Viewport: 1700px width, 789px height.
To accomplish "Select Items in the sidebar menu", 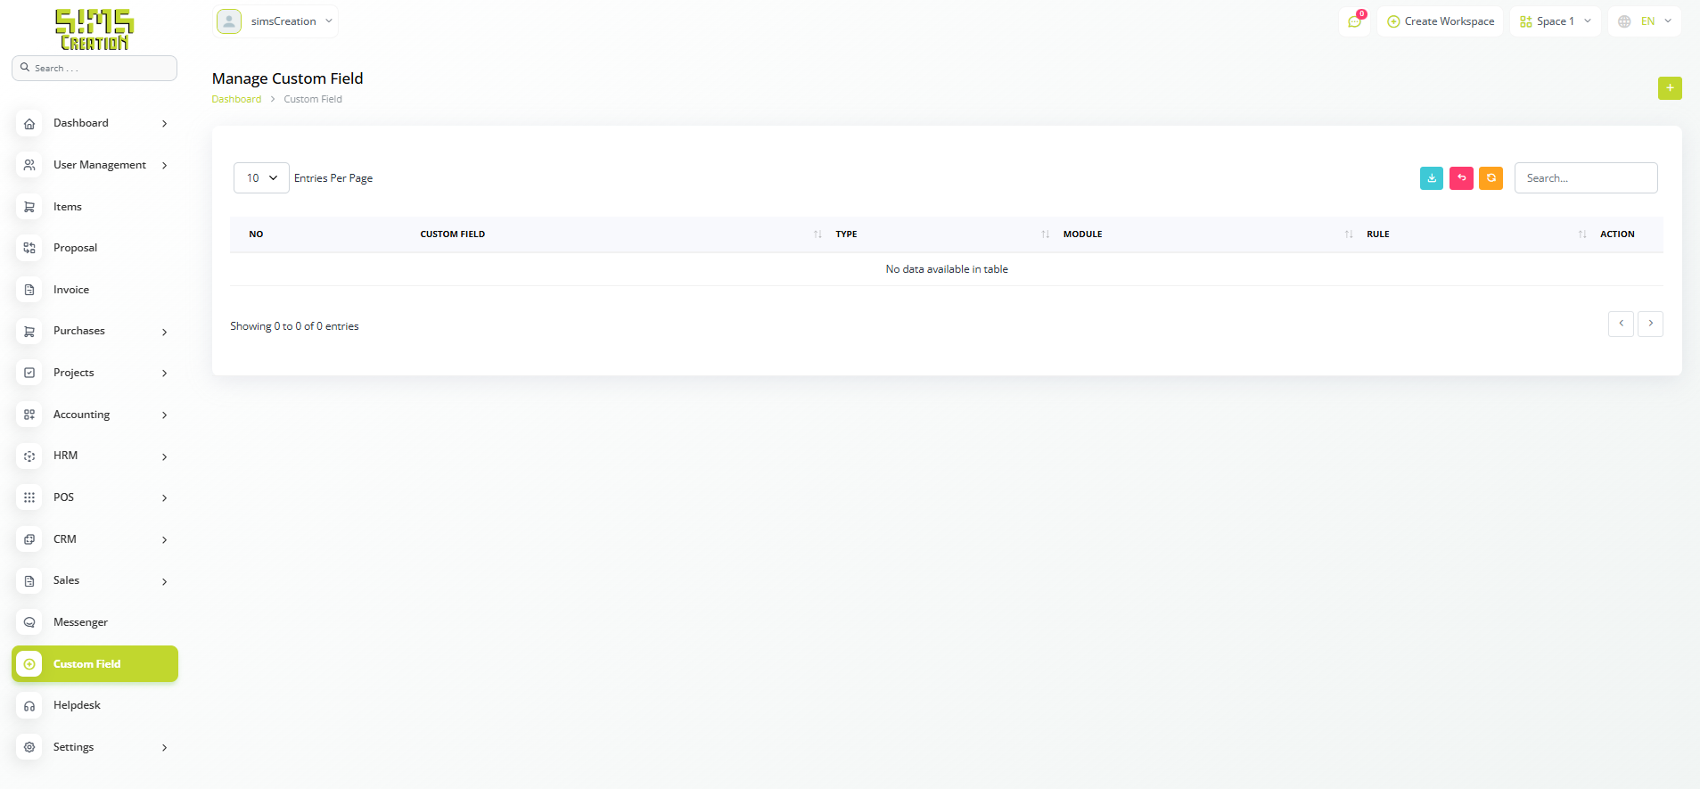I will (68, 207).
